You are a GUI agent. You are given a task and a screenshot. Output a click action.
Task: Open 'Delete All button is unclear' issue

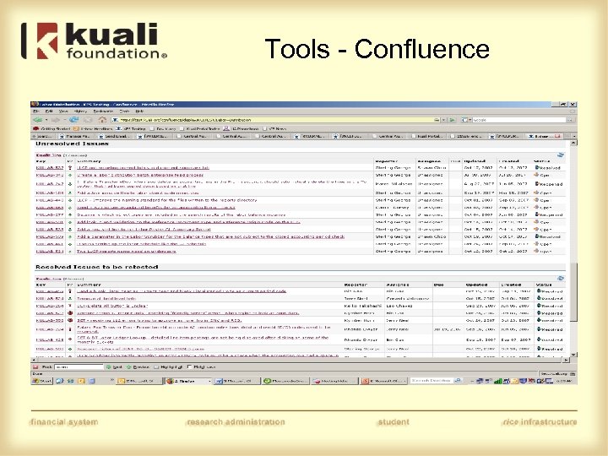(112, 306)
